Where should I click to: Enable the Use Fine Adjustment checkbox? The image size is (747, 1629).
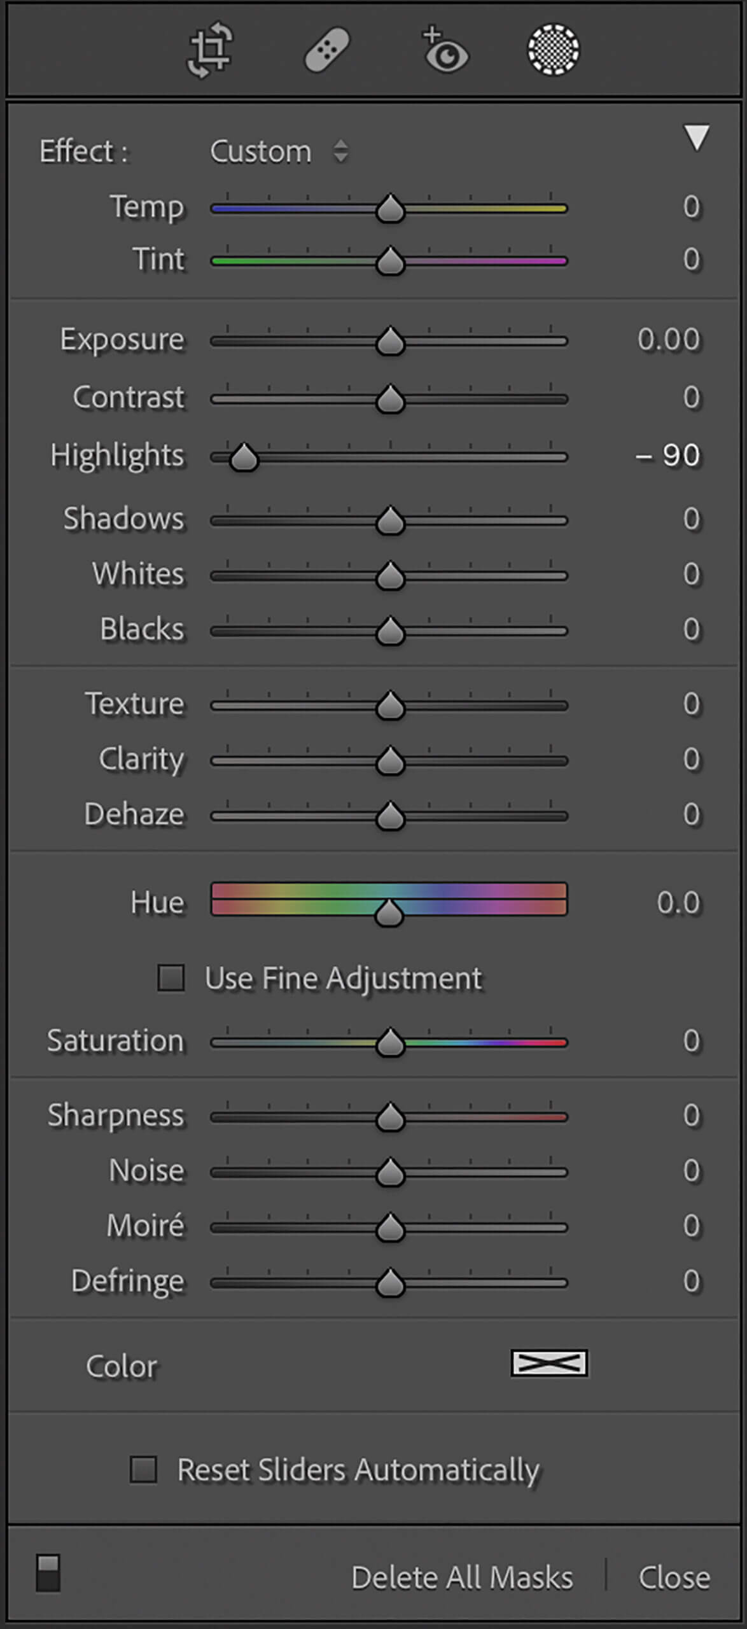click(x=171, y=978)
